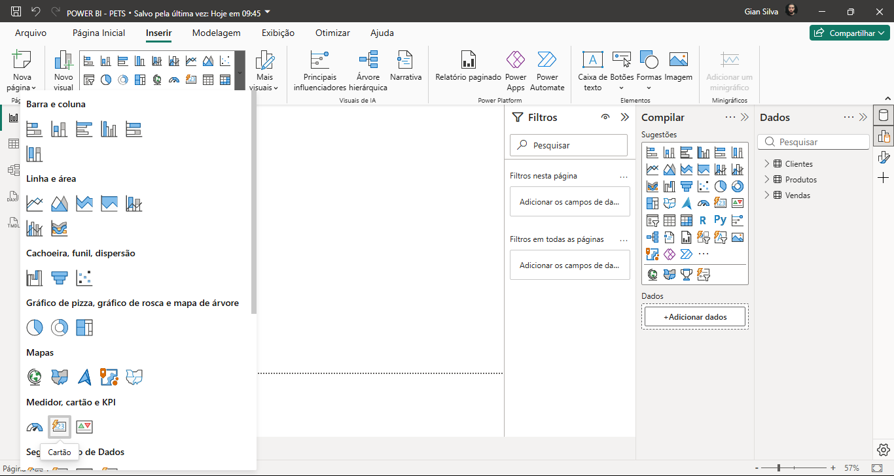Select the Cartão visual in the gallery
The image size is (894, 476).
pyautogui.click(x=60, y=427)
